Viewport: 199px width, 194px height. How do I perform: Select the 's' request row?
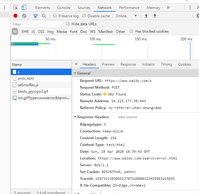(41, 72)
